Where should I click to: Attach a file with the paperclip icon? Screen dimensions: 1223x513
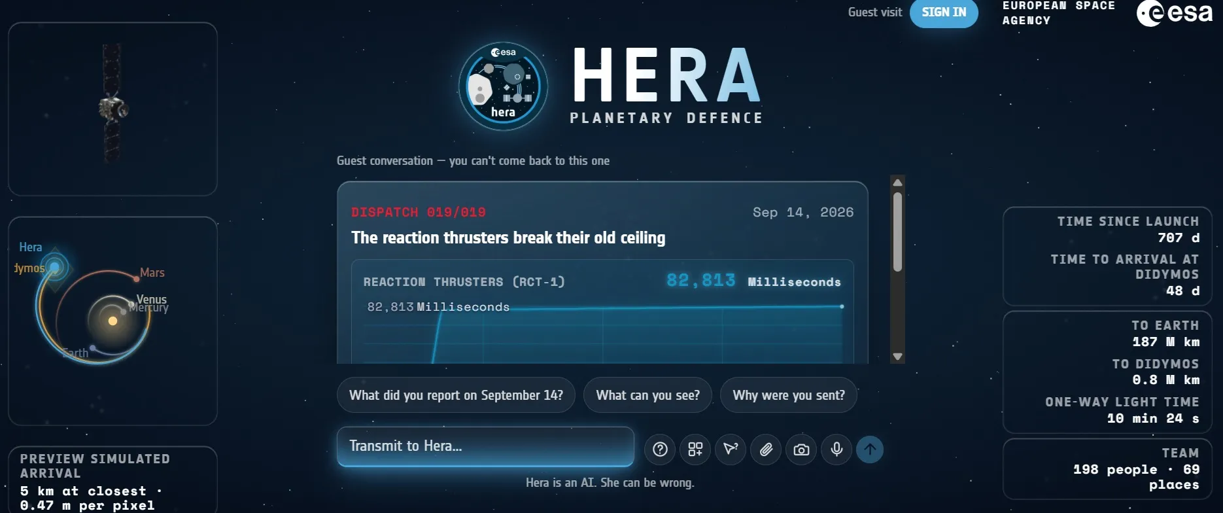[766, 450]
